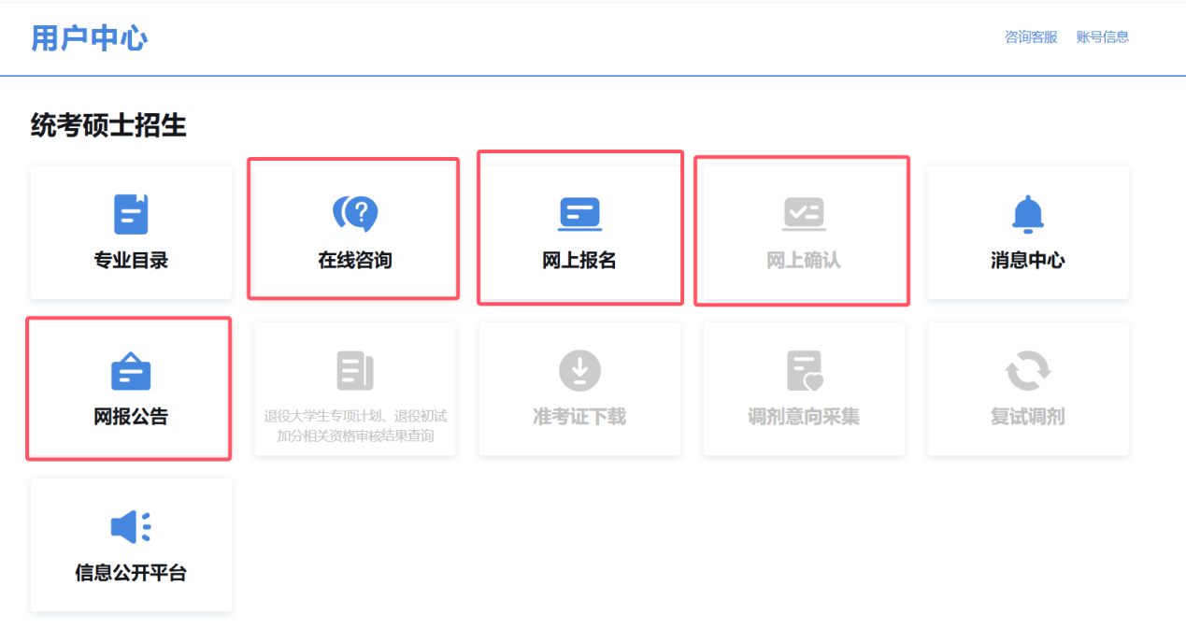Open 消息中心 bell icon
This screenshot has height=643, width=1186.
pyautogui.click(x=1027, y=214)
